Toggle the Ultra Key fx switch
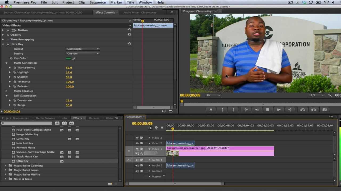This screenshot has height=191, width=341. [8, 44]
